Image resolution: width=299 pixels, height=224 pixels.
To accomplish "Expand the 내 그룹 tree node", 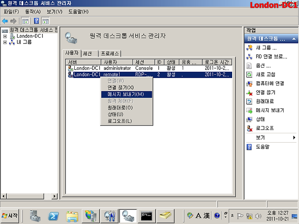I will (5, 42).
